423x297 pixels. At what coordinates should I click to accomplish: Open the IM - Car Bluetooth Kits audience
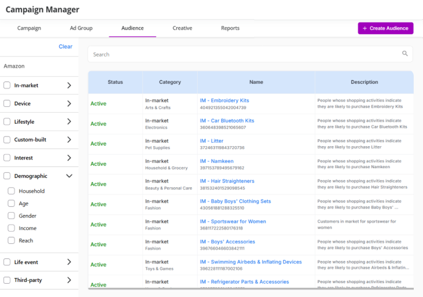(x=227, y=121)
